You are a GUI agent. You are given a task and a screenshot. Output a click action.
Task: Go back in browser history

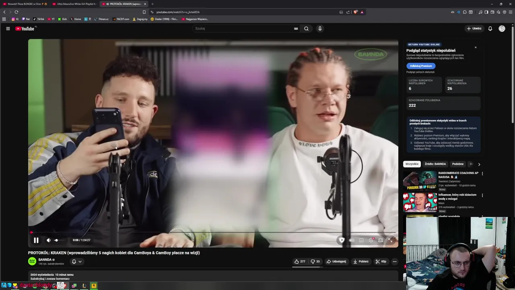coord(4,12)
